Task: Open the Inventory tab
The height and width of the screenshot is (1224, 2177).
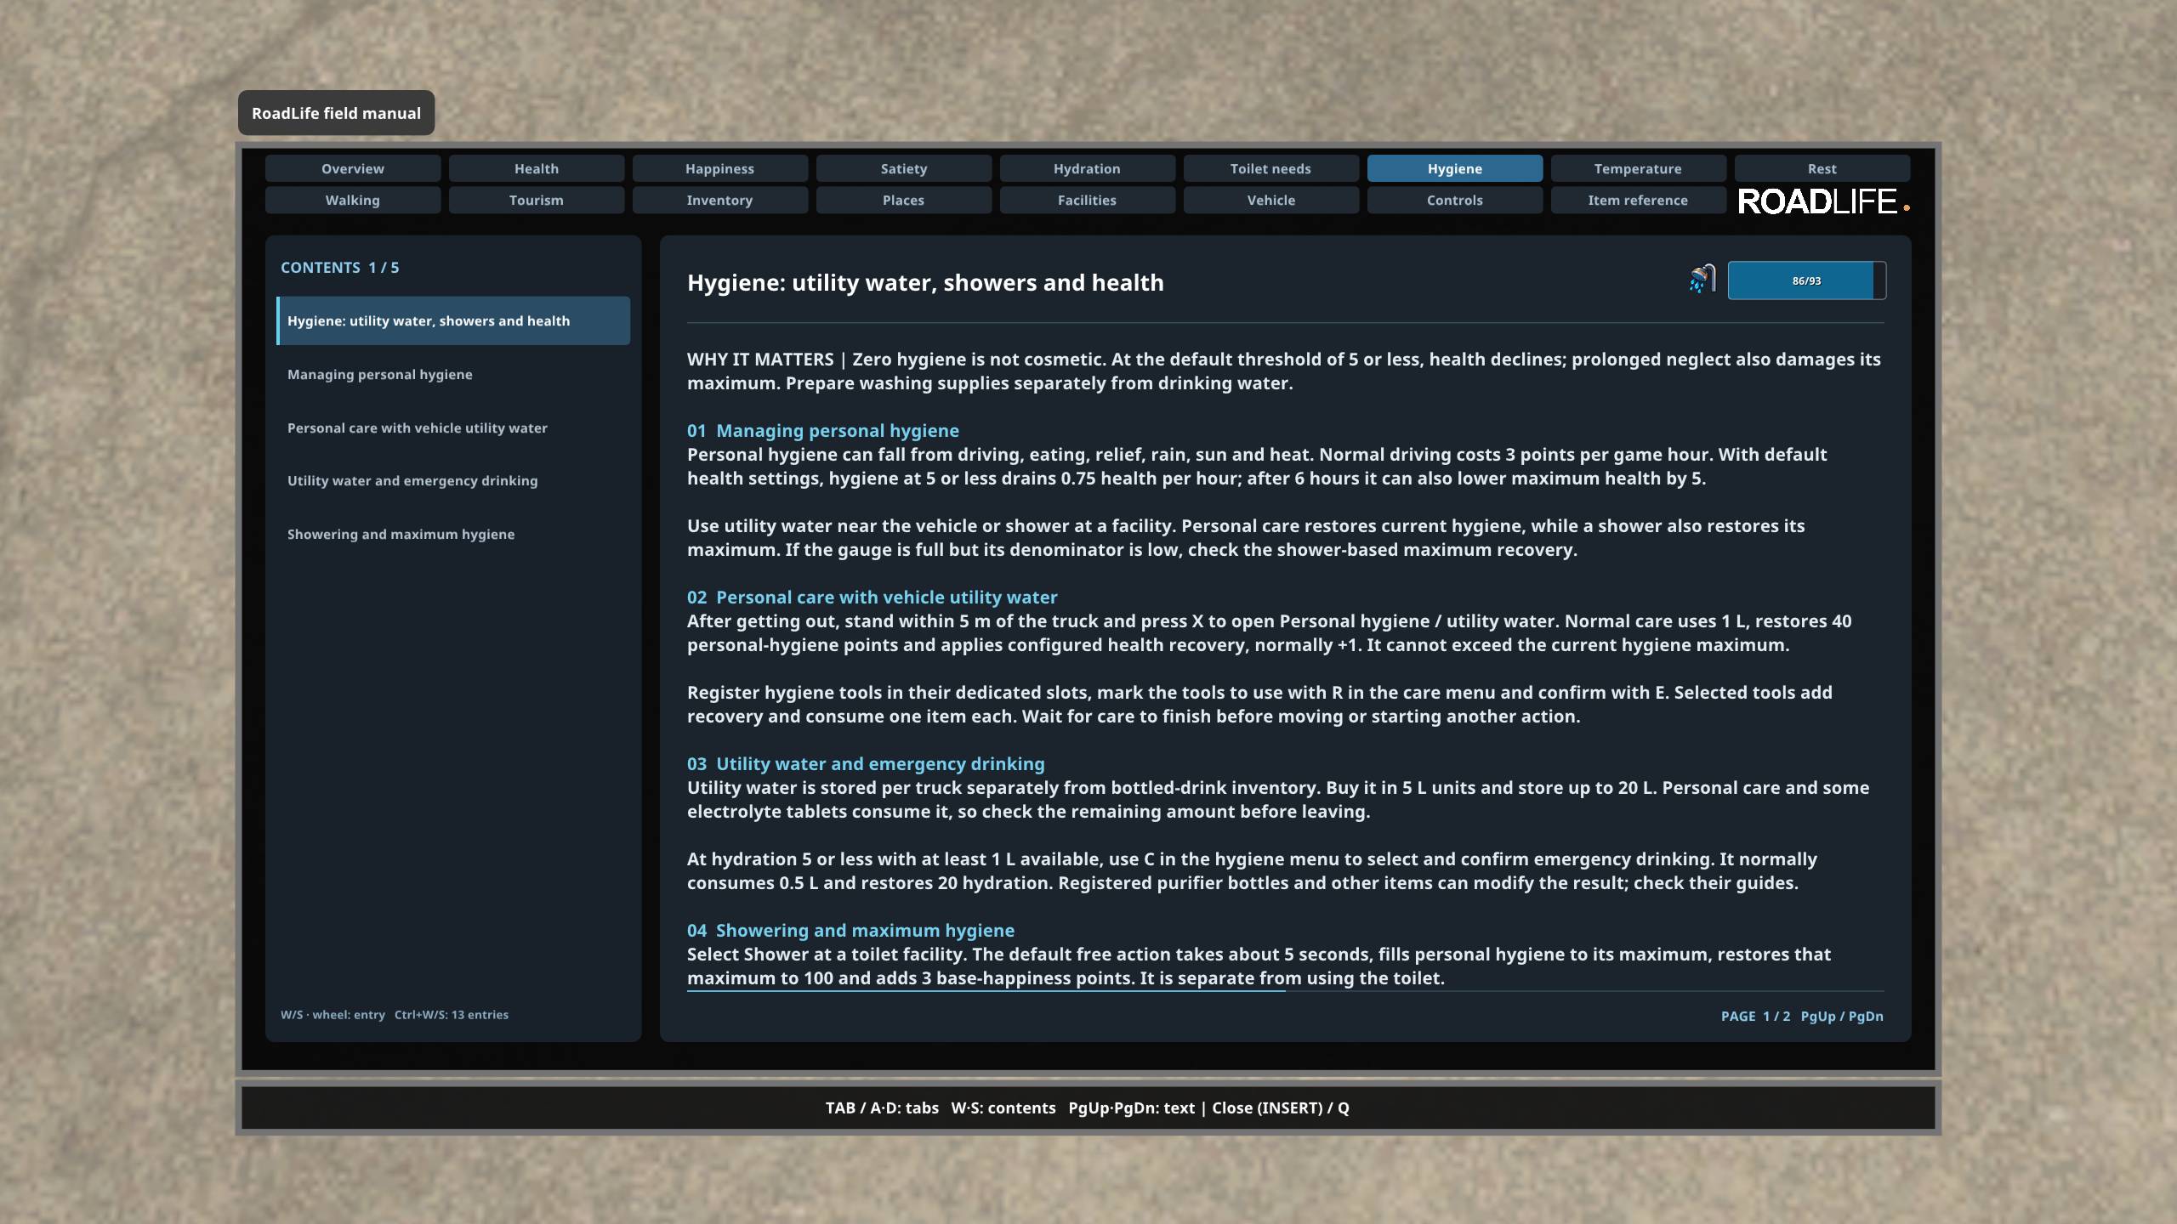Action: tap(720, 200)
